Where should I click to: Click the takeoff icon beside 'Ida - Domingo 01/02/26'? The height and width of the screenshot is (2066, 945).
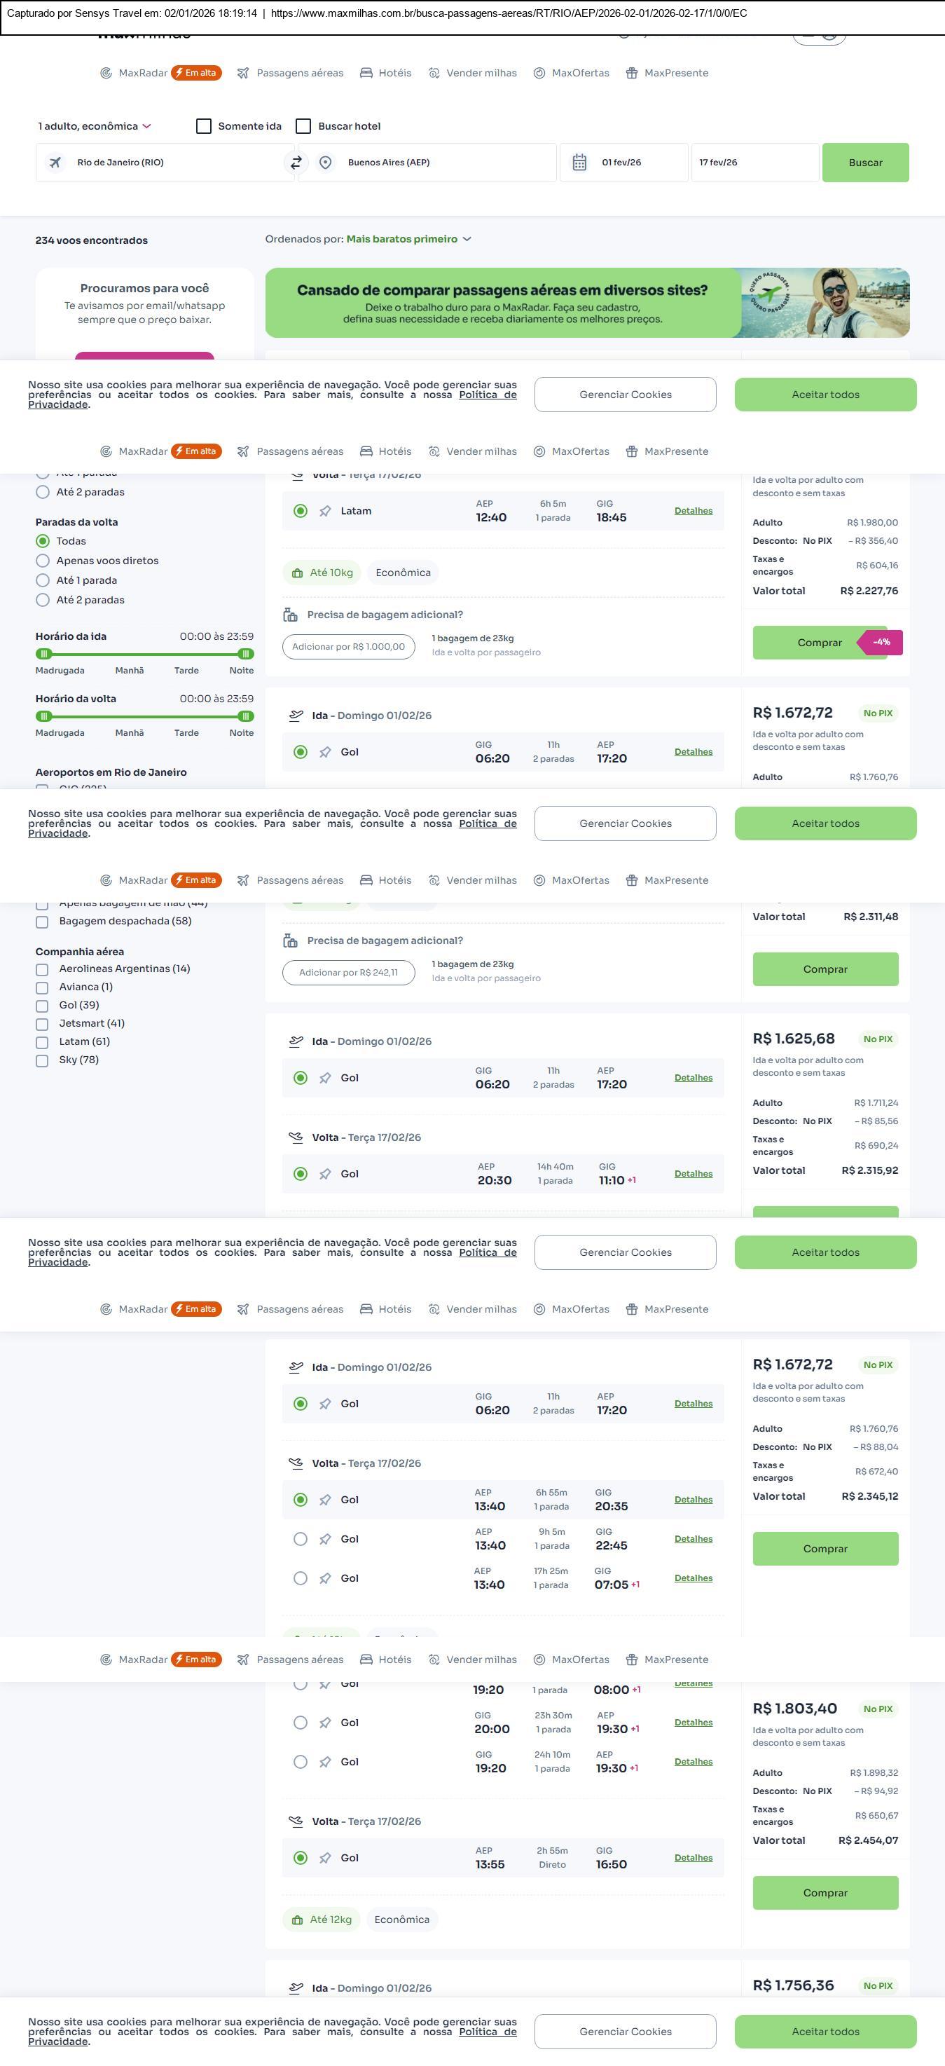point(296,716)
